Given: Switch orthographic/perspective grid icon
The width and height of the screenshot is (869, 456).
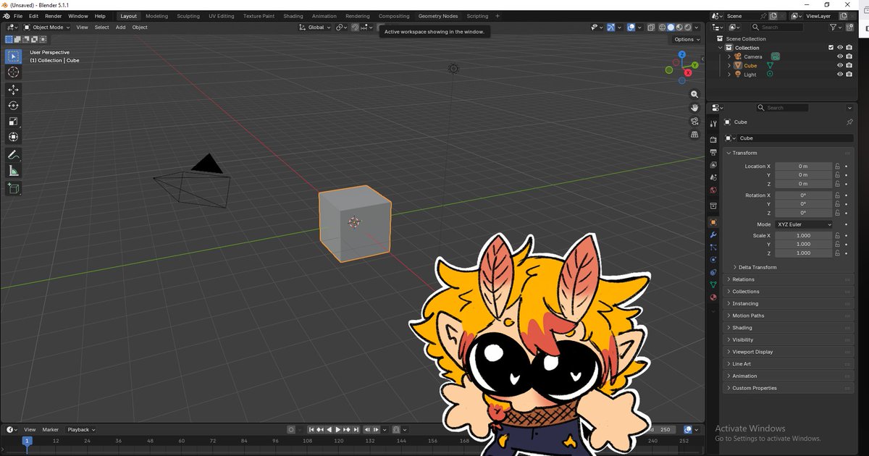Looking at the screenshot, I should tap(694, 134).
